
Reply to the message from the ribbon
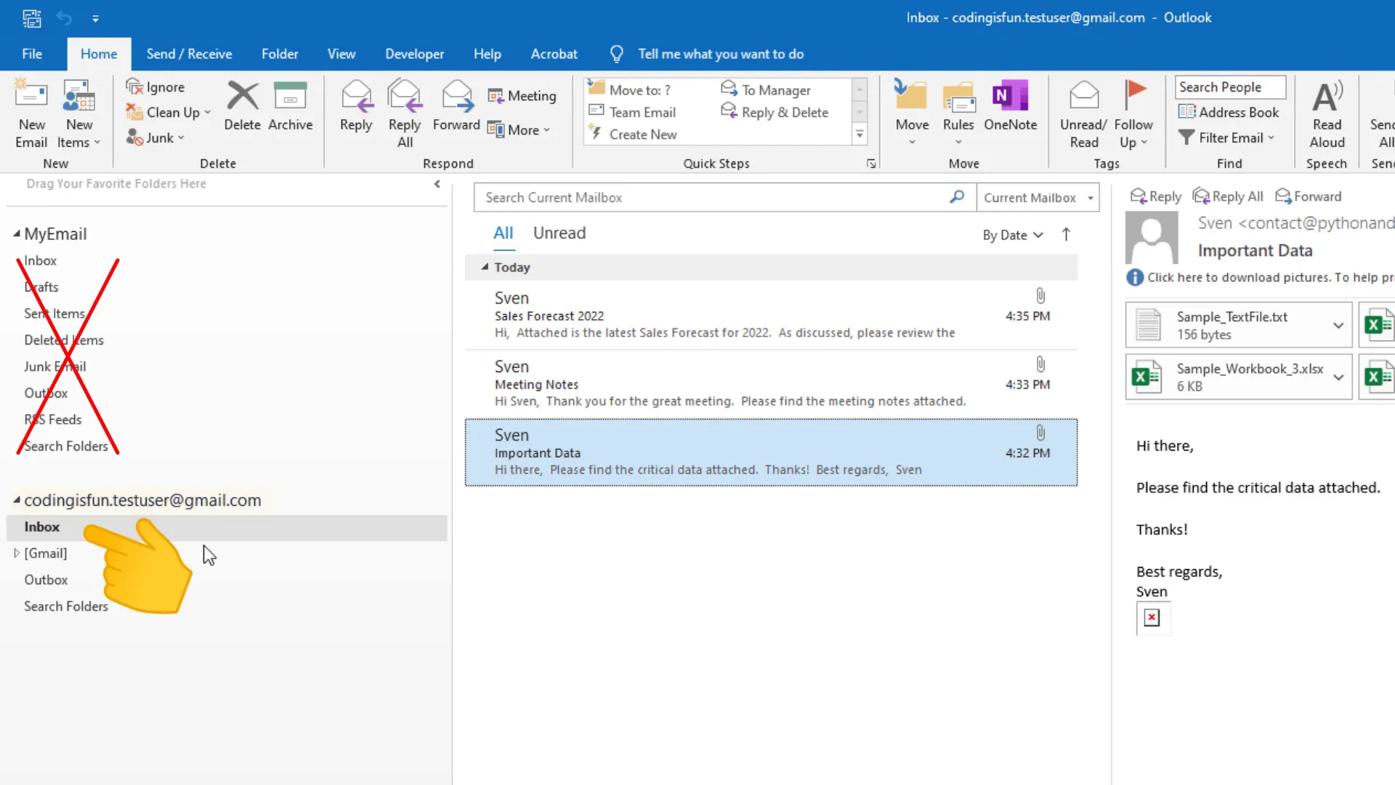click(356, 109)
